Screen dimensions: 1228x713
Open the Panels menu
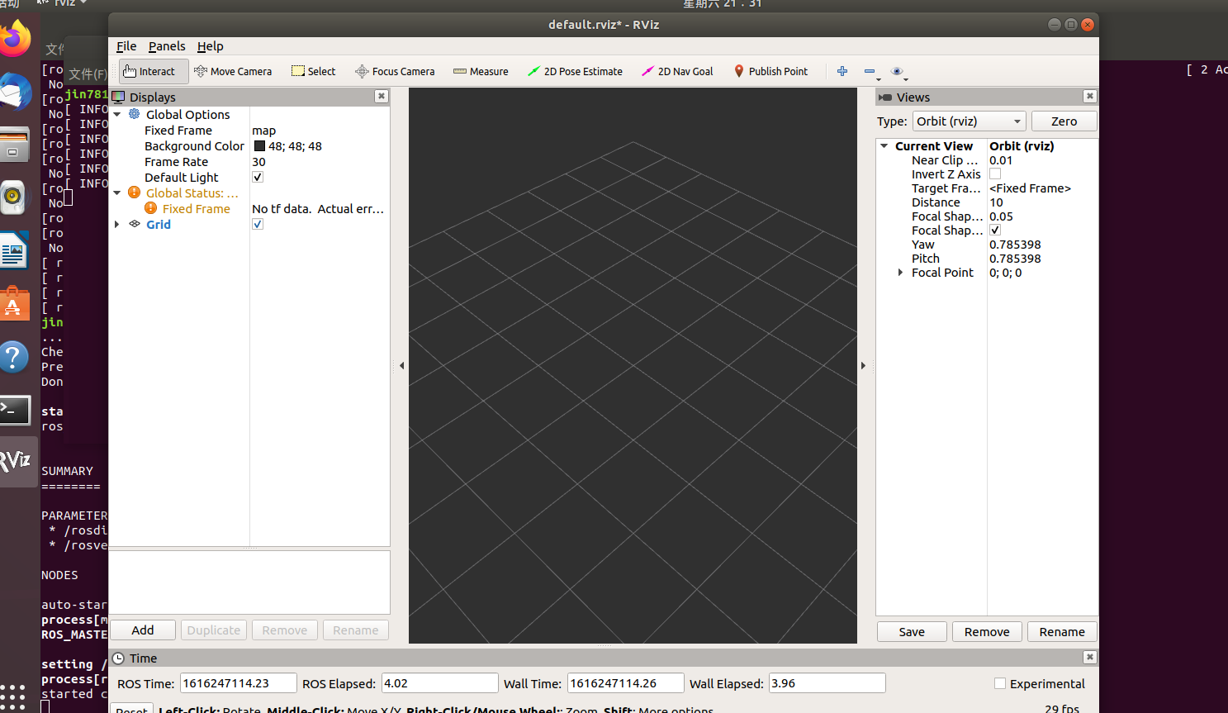point(167,46)
